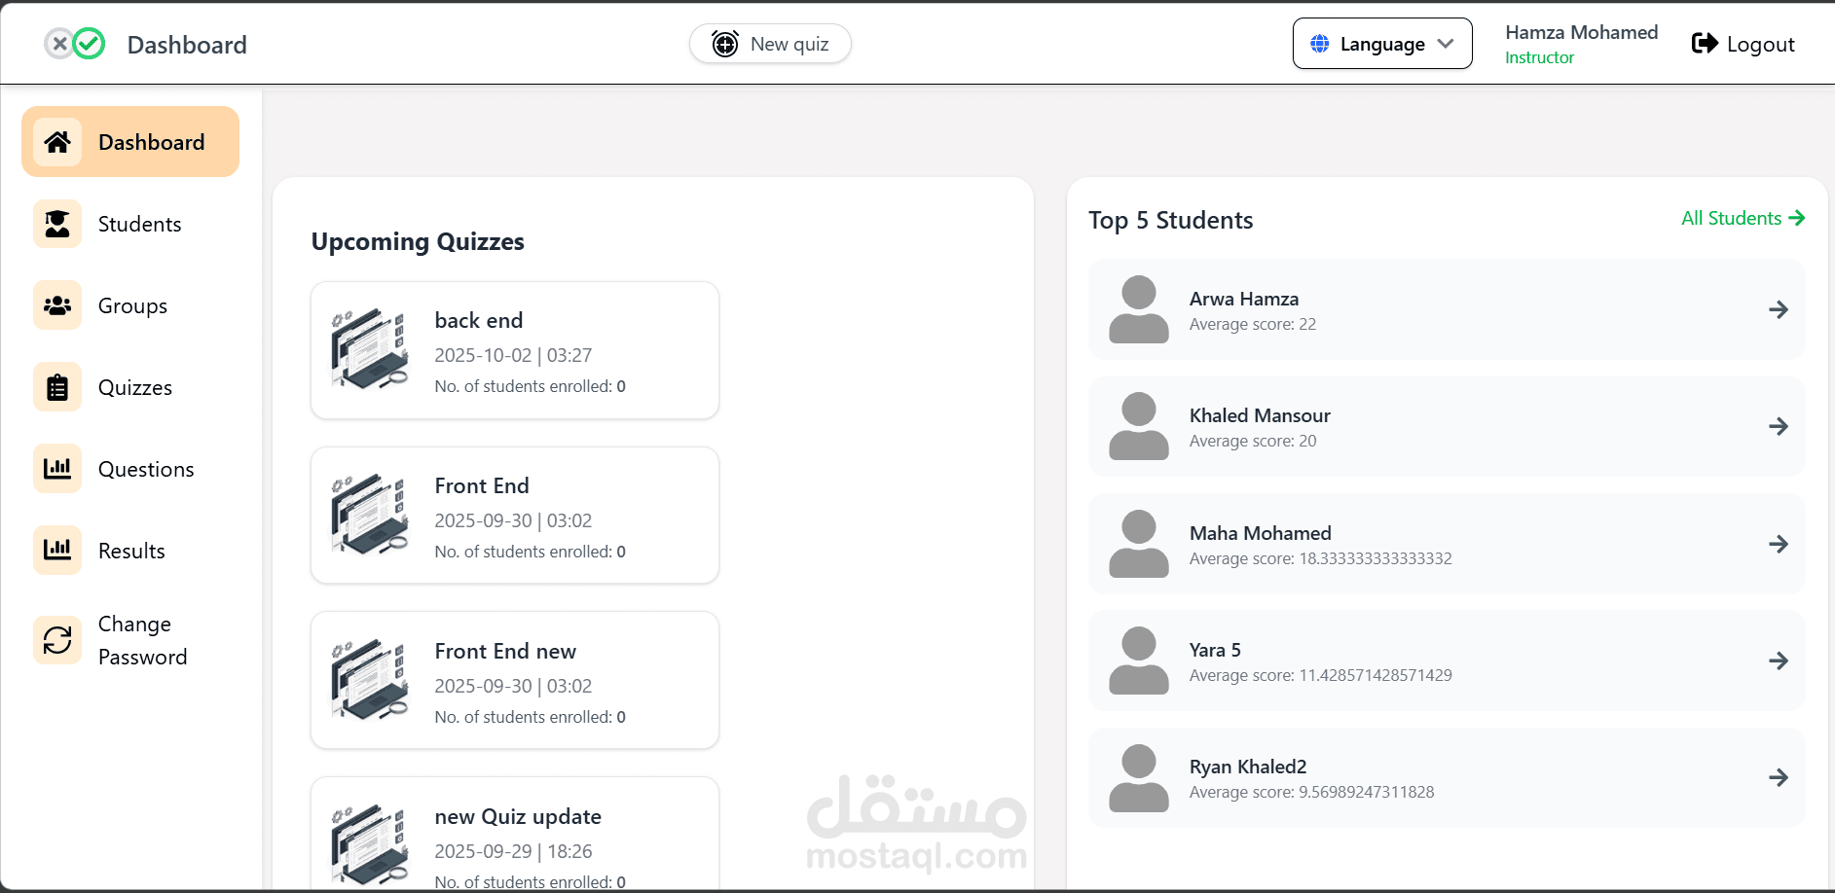The image size is (1835, 893).
Task: Click the arrow on Khaled Mansour's row
Action: [x=1779, y=426]
